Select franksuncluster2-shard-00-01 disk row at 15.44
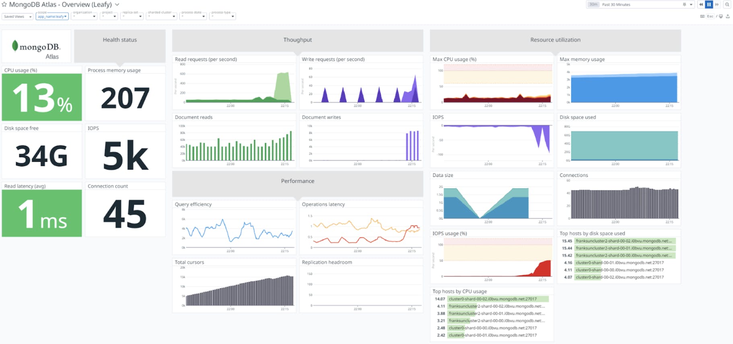This screenshot has height=344, width=733. [x=618, y=248]
